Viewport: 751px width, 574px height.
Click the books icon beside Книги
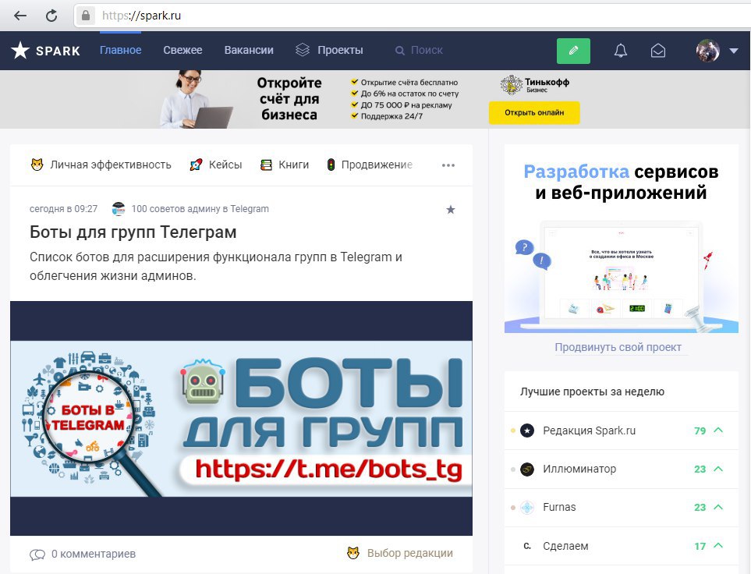coord(266,165)
